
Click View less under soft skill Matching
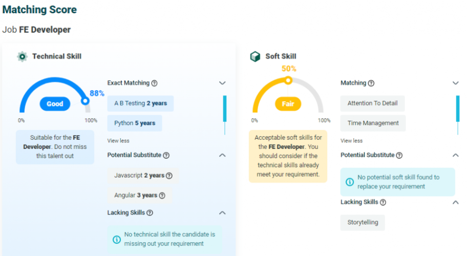click(351, 141)
